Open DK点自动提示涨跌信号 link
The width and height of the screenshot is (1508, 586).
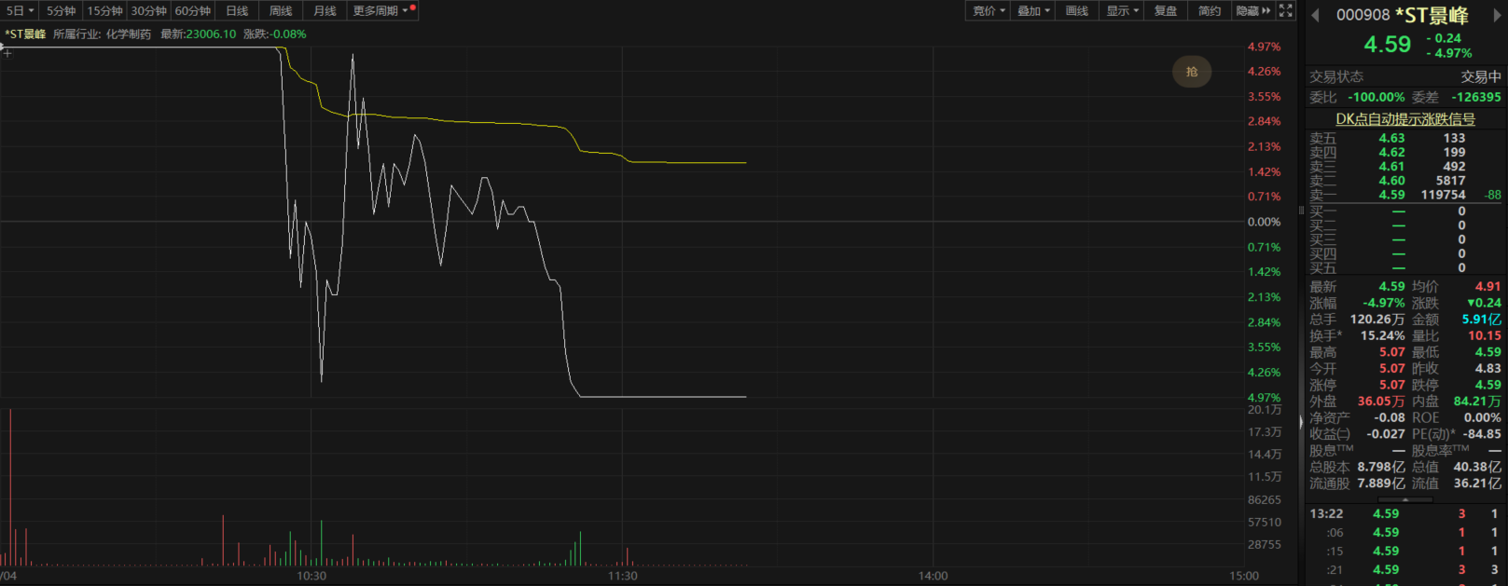[x=1405, y=118]
